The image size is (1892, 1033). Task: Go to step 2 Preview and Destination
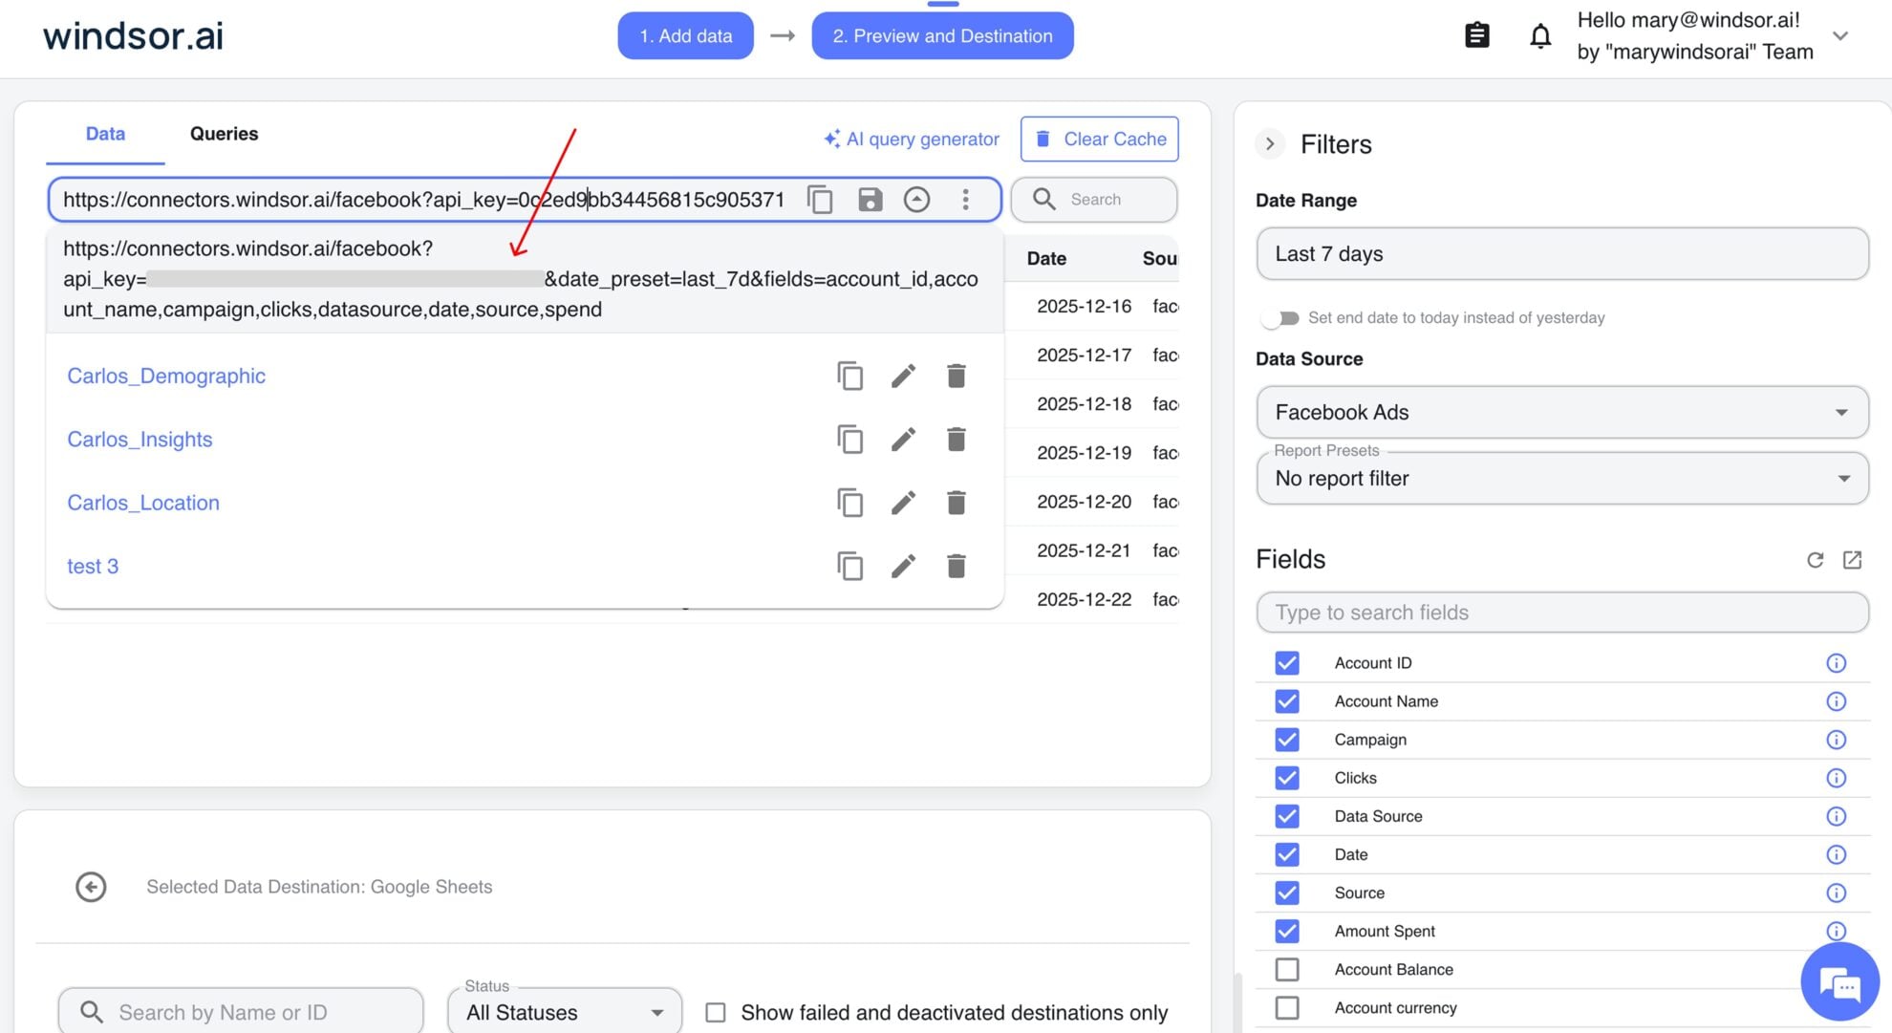pos(942,35)
